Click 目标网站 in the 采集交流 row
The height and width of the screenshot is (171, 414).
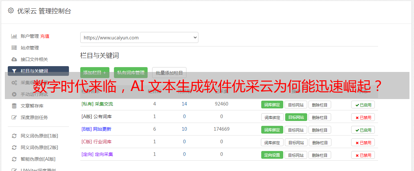tap(296, 105)
